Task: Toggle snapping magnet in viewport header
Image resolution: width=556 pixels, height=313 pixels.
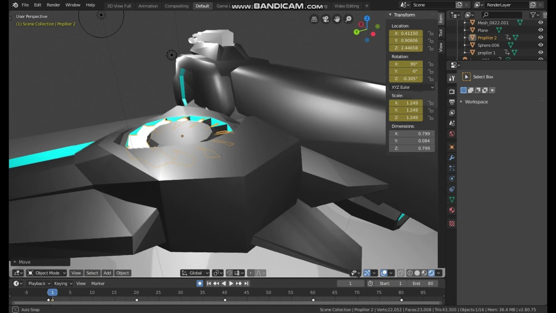Action: pos(229,273)
